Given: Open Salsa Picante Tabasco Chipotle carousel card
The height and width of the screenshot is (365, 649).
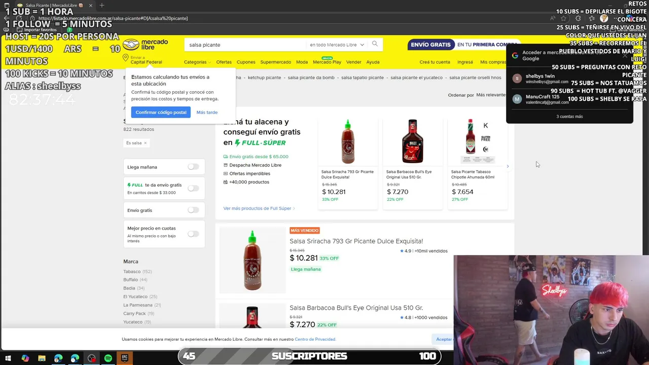Looking at the screenshot, I should click(477, 163).
